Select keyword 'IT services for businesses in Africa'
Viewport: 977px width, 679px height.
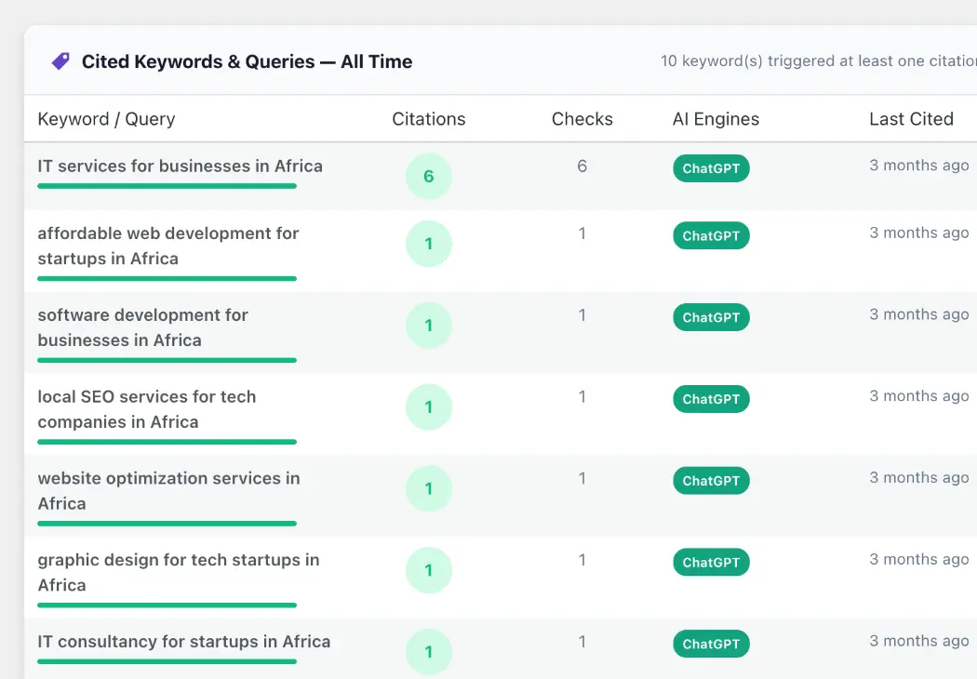tap(181, 166)
